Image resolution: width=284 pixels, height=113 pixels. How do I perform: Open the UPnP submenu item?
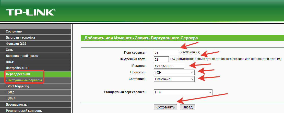(11, 99)
